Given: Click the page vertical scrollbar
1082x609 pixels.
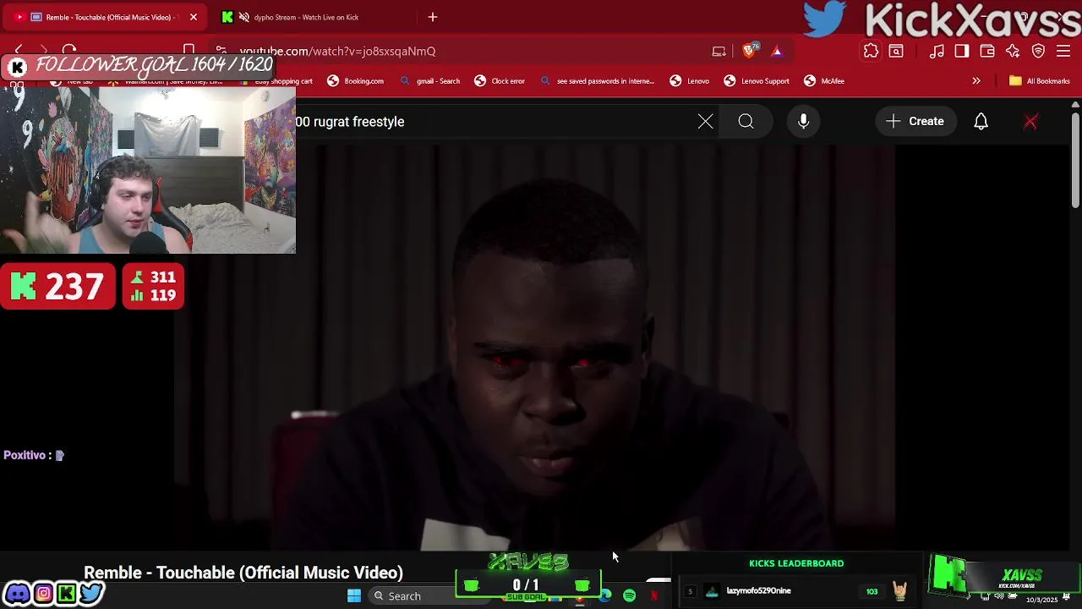Looking at the screenshot, I should 1075,161.
